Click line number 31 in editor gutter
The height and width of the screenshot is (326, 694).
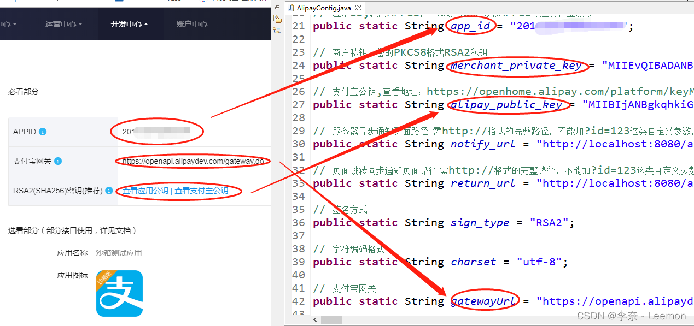(x=298, y=157)
